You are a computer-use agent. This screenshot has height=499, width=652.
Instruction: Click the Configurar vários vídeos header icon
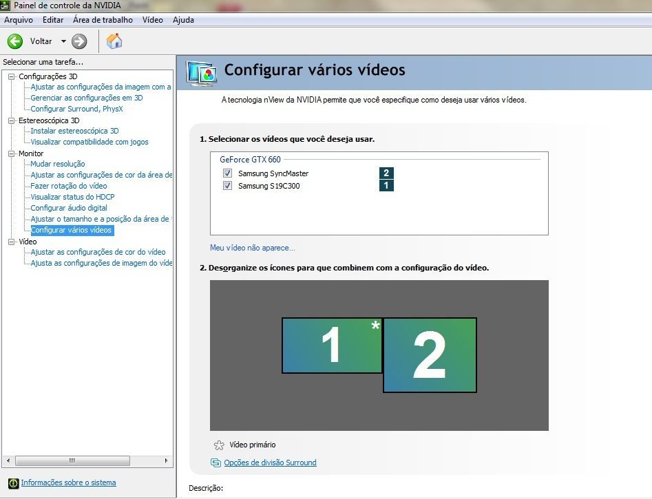202,74
